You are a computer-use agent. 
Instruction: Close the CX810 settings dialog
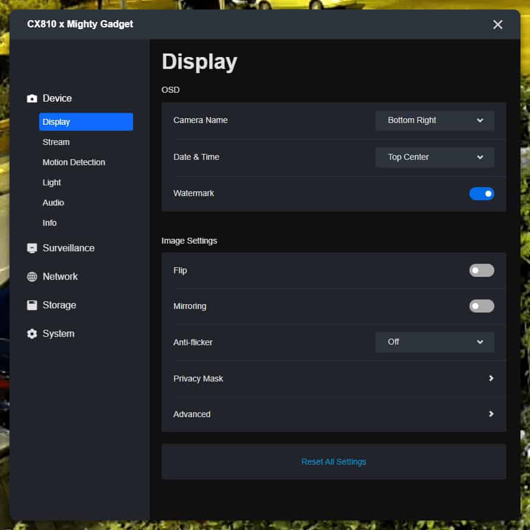(497, 24)
